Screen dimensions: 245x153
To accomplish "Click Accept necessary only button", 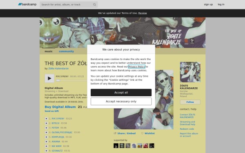I will [121, 102].
